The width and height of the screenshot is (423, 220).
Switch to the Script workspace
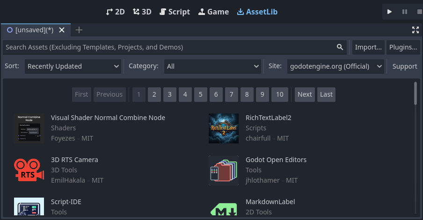[175, 12]
